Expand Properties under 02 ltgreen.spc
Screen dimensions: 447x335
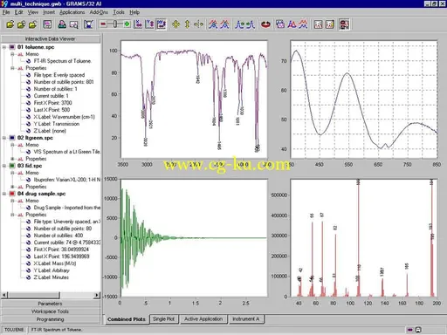pyautogui.click(x=12, y=159)
